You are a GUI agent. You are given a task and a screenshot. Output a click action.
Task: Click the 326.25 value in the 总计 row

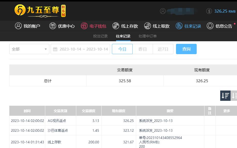click(202, 81)
